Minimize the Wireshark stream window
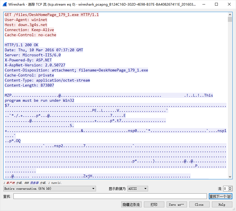Viewport: 236px width, 211px height. click(204, 4)
